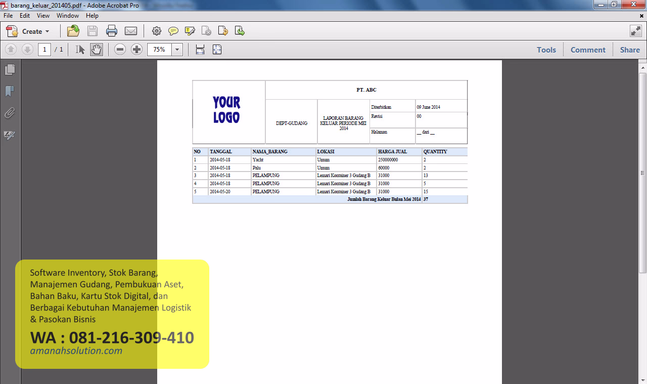Close the document with the menu bar X
Image resolution: width=647 pixels, height=384 pixels.
(641, 16)
